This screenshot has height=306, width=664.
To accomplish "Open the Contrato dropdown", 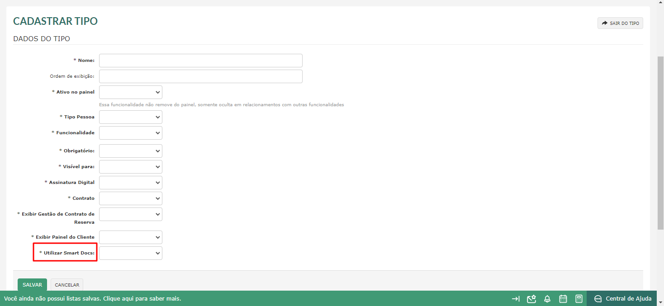I will coord(131,198).
